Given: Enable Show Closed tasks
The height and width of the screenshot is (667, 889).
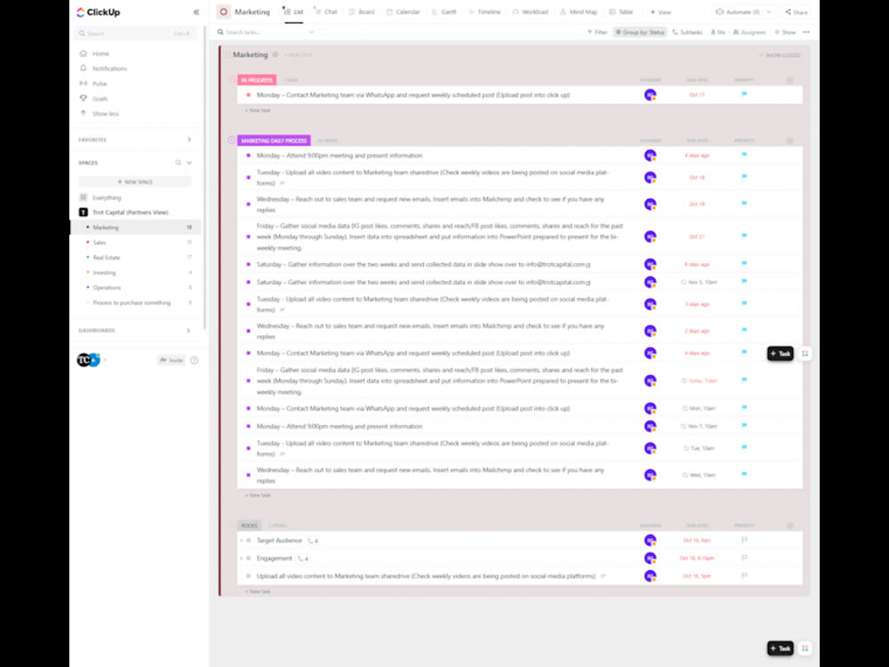Looking at the screenshot, I should (x=781, y=54).
